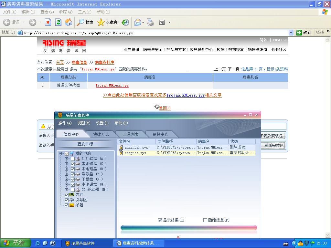The width and height of the screenshot is (331, 248).
Task: Open the Back button history dropdown
Action: 24,22
